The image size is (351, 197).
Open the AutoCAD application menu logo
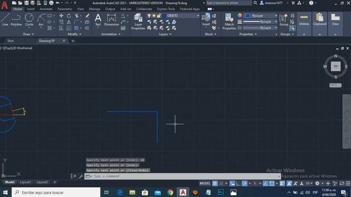coord(4,5)
